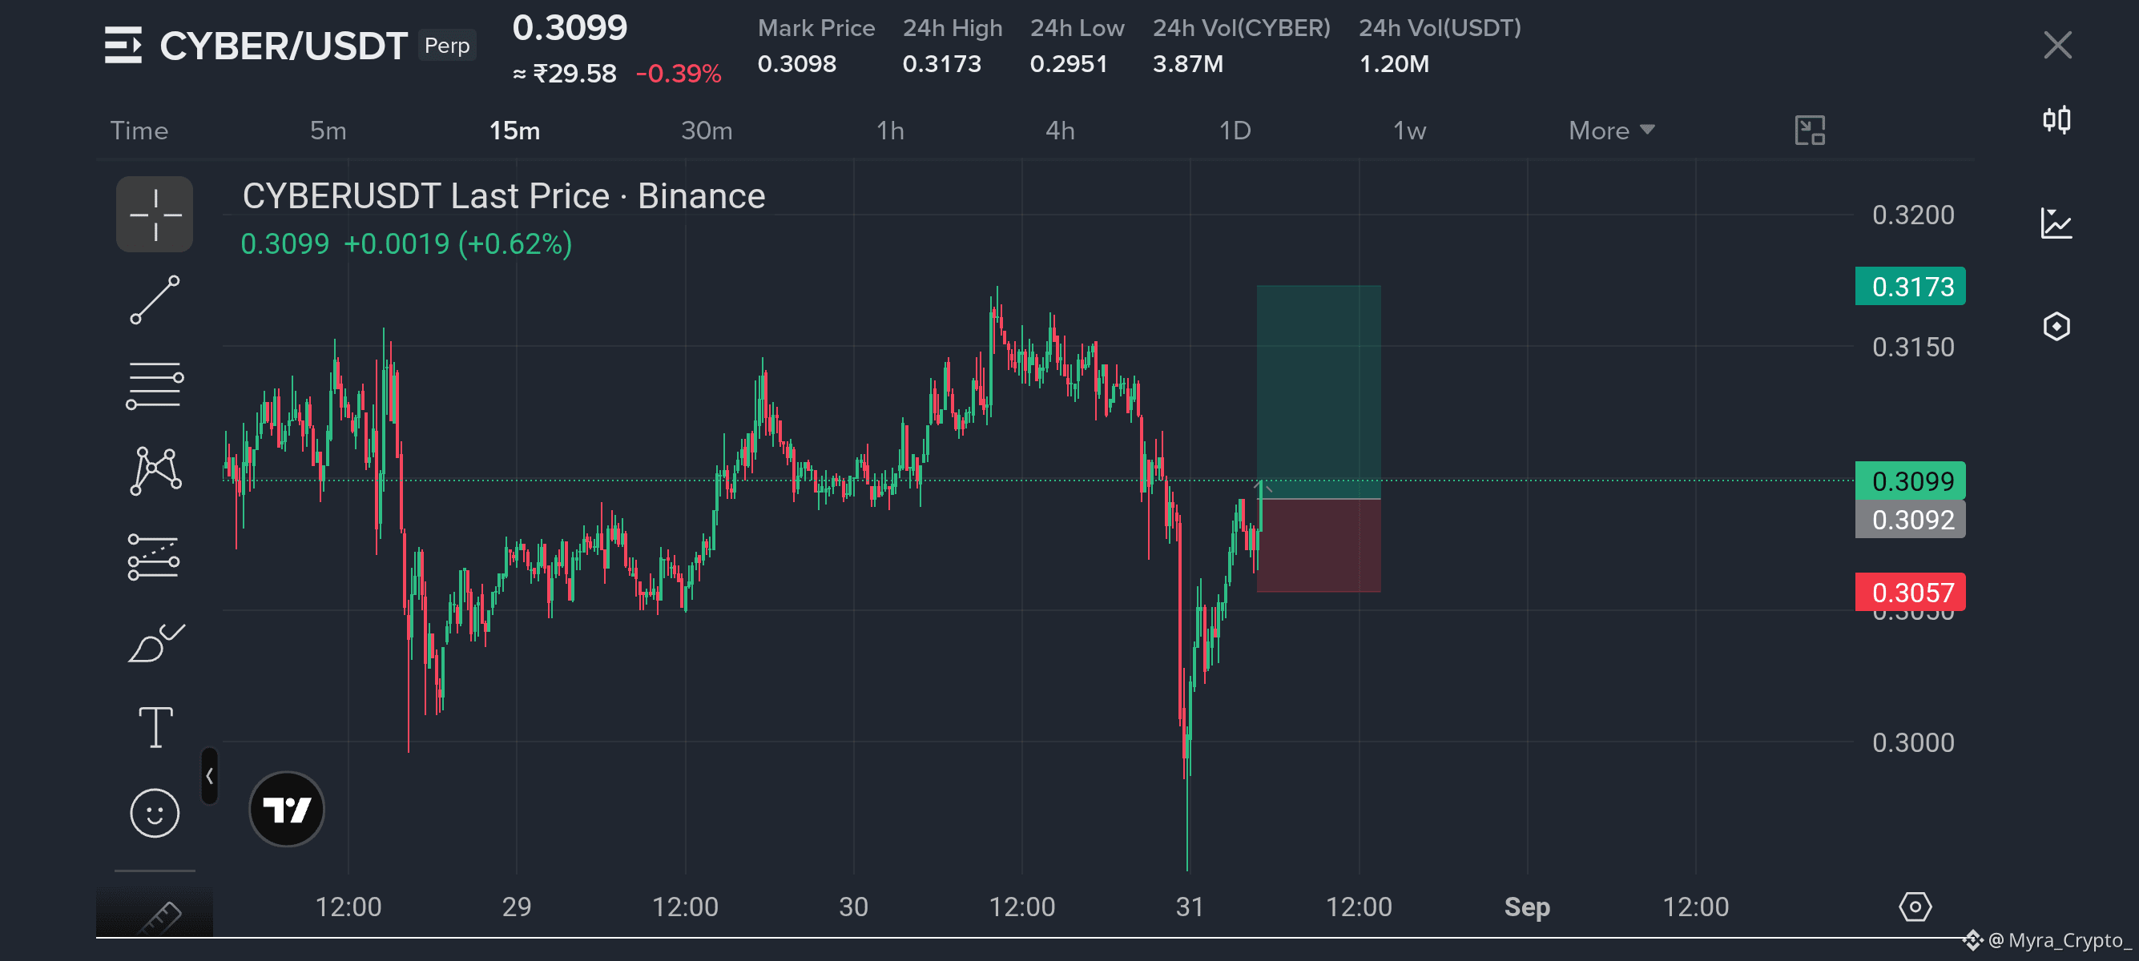Image resolution: width=2139 pixels, height=961 pixels.
Task: Click the Mark Price value 0.3098
Action: [796, 64]
